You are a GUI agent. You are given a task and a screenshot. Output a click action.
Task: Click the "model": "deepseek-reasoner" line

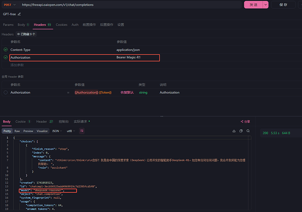click(42, 191)
